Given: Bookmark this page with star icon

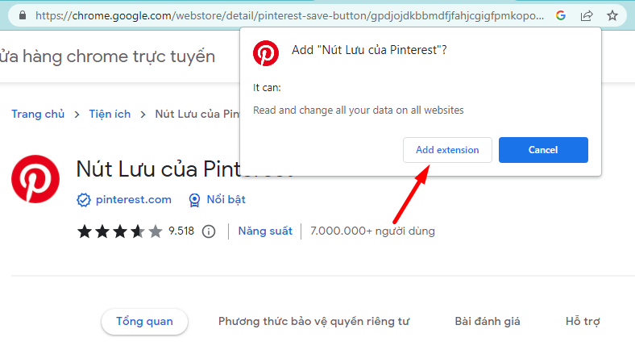Looking at the screenshot, I should tap(612, 15).
